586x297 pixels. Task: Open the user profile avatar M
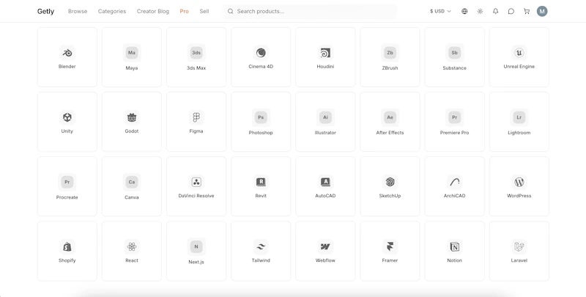542,11
